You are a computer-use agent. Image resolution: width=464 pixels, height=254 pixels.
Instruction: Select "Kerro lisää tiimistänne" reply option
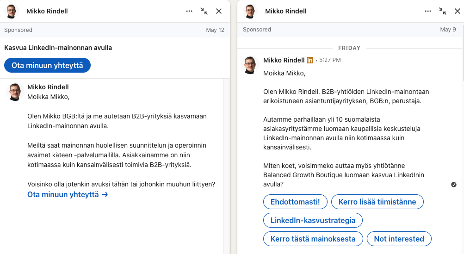point(377,202)
